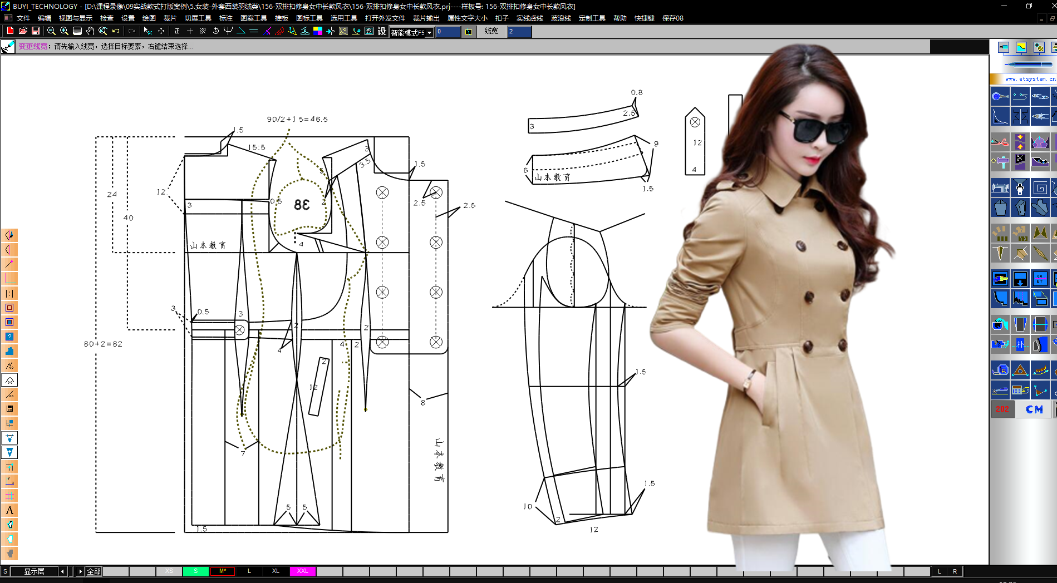
Task: Click the left arrow beside 显示层
Action: coord(62,571)
